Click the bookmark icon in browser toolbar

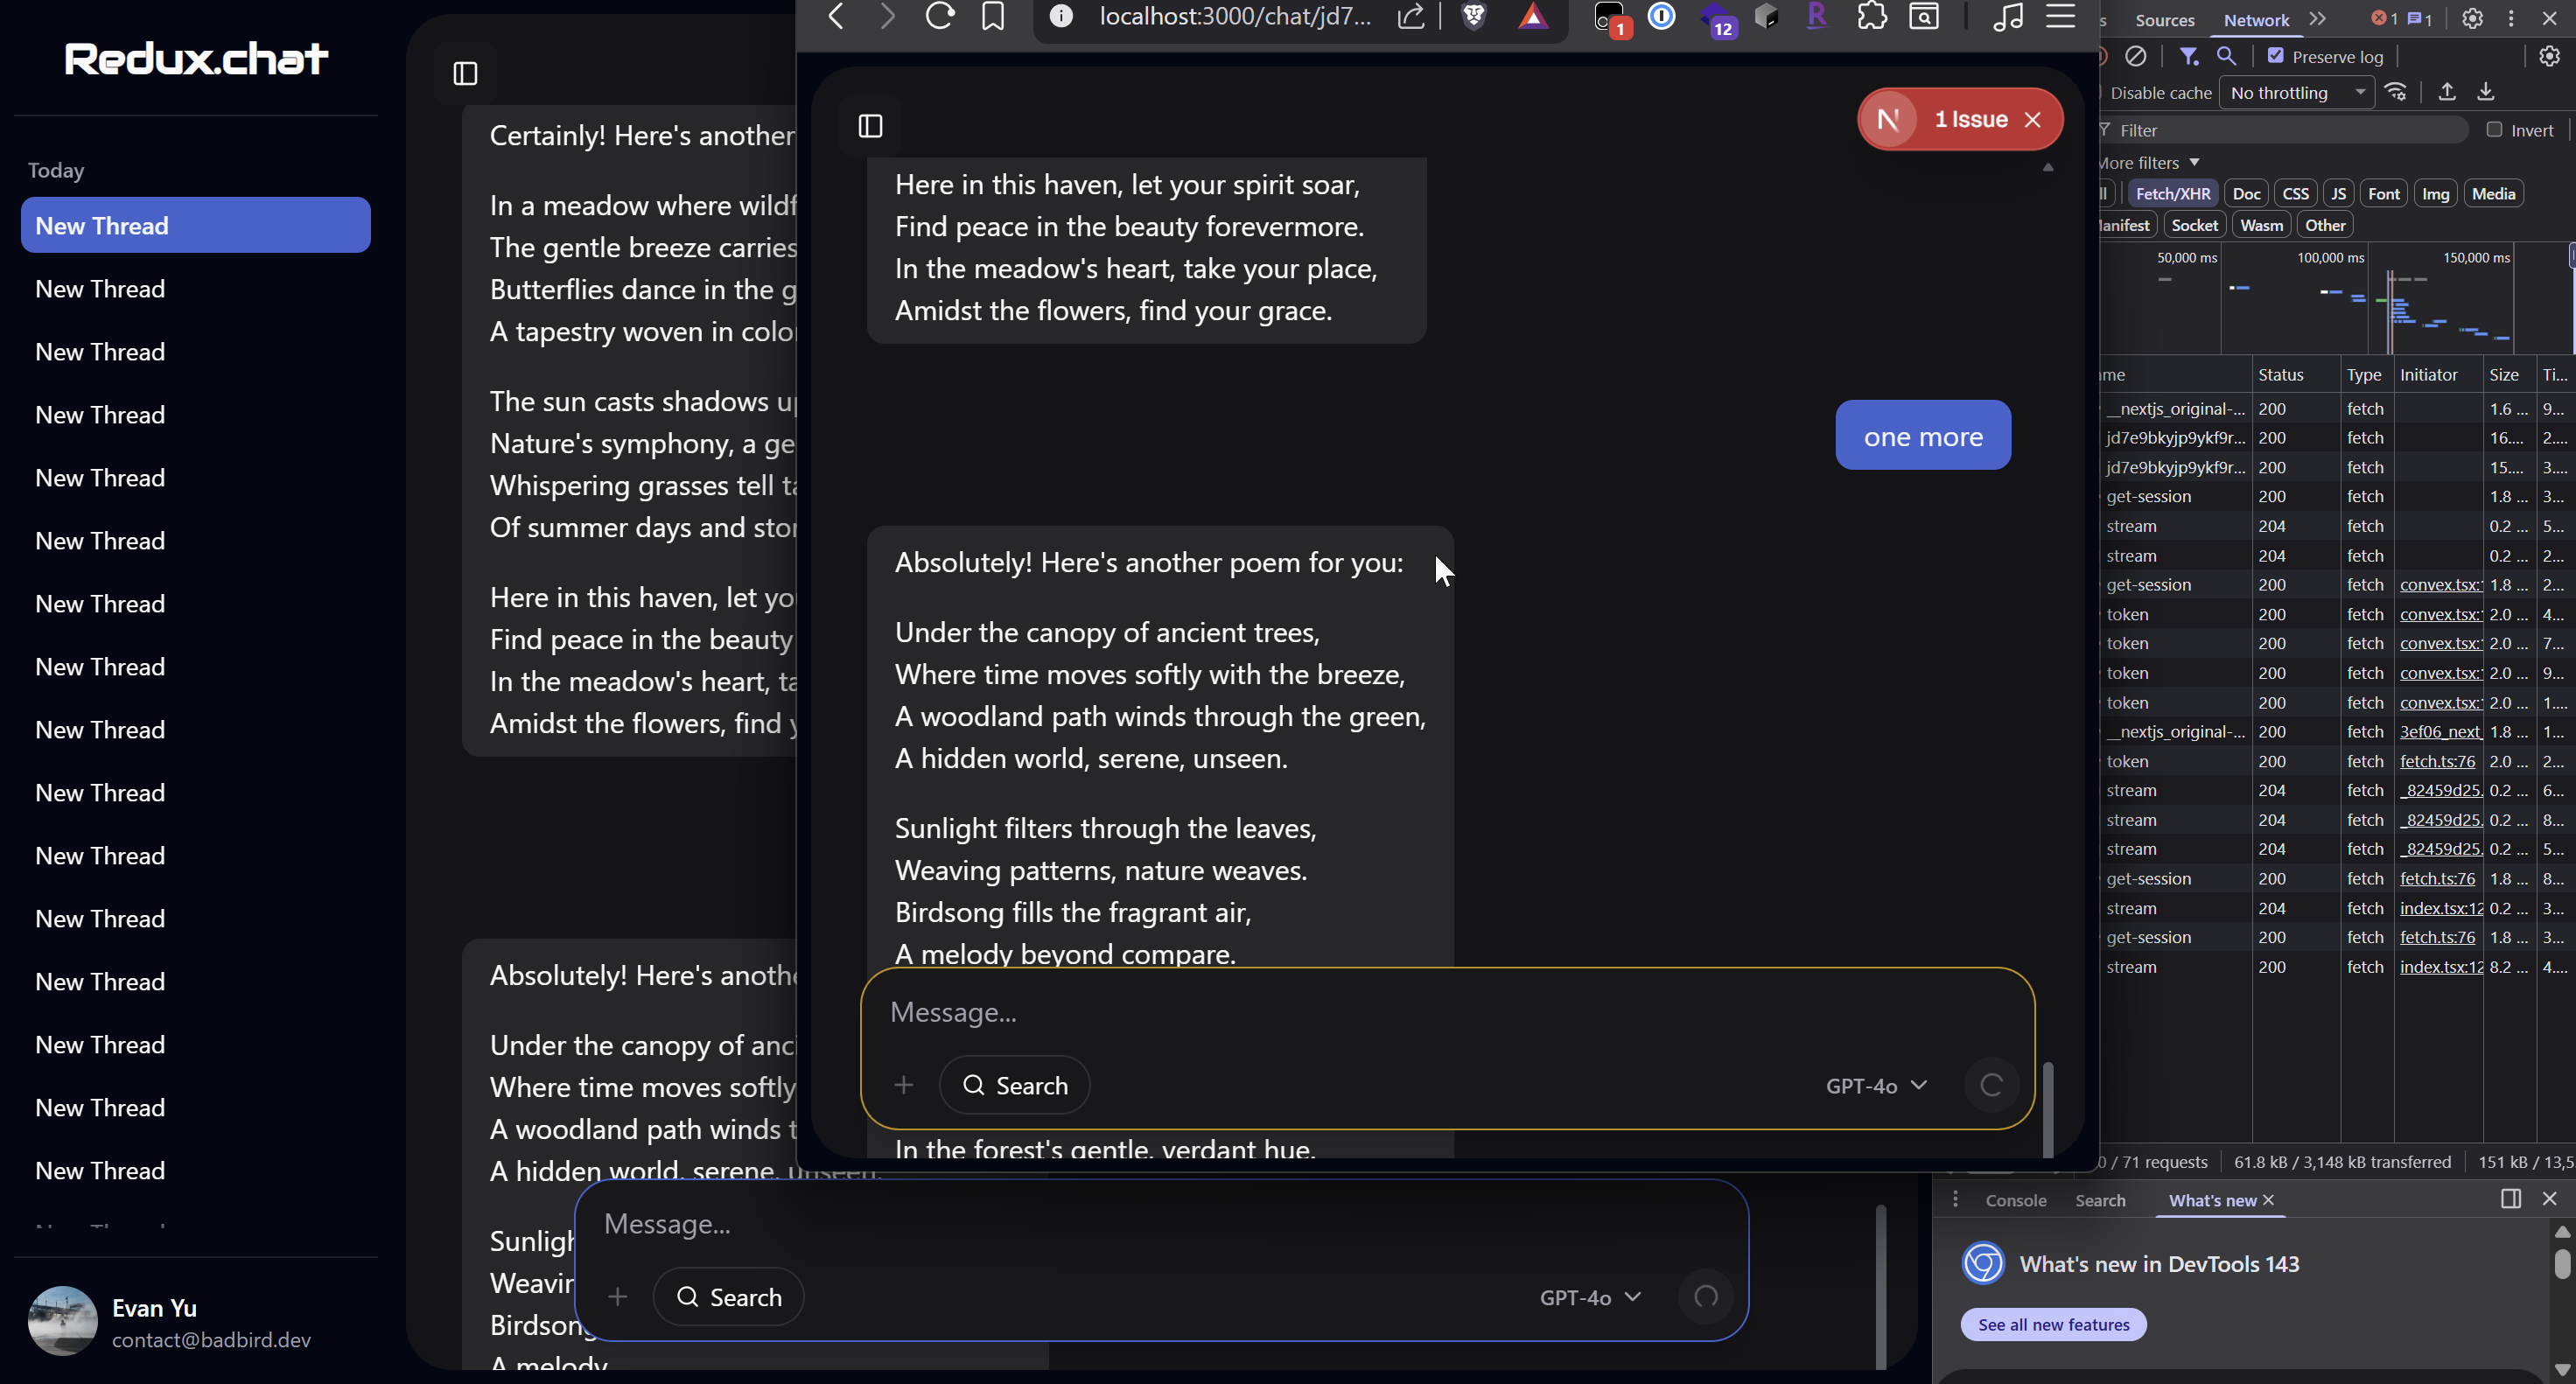(992, 16)
